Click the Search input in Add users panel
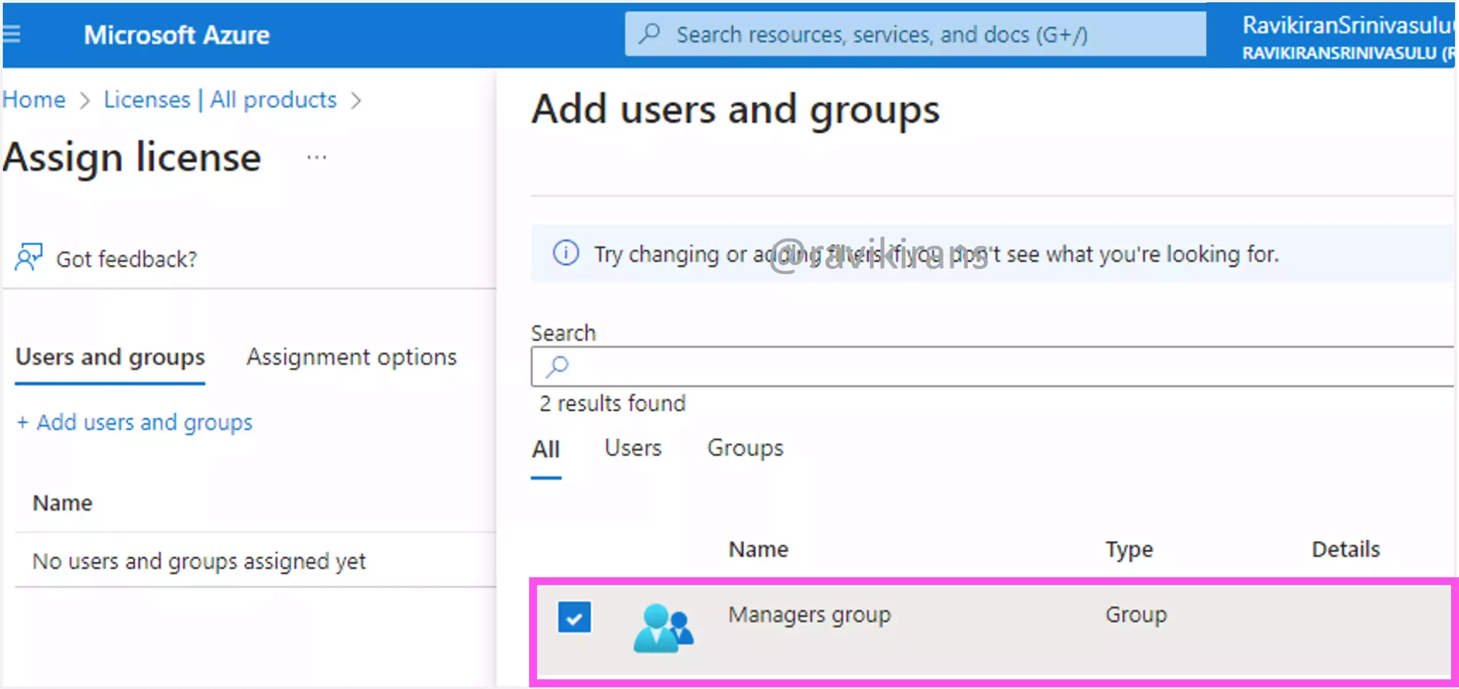Image resolution: width=1459 pixels, height=689 pixels. click(993, 366)
